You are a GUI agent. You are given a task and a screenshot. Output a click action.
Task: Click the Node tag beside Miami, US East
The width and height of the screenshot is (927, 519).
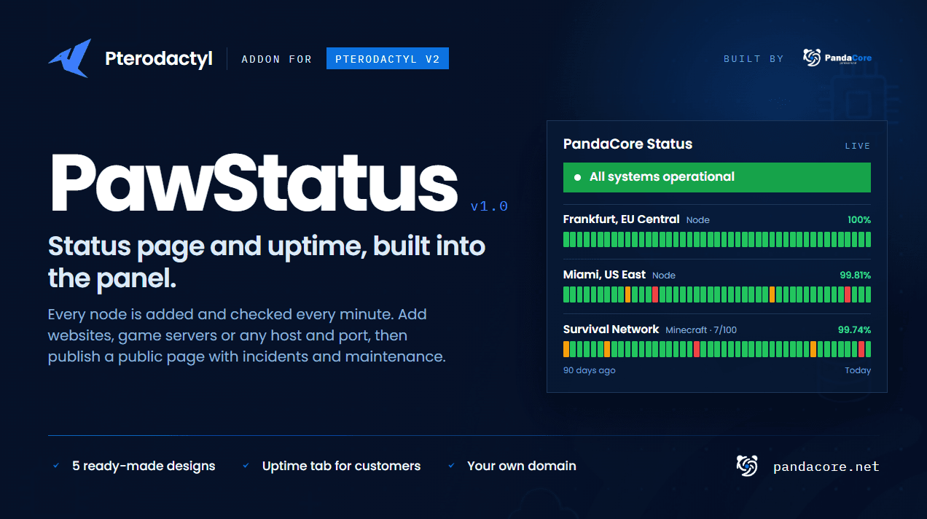point(664,276)
